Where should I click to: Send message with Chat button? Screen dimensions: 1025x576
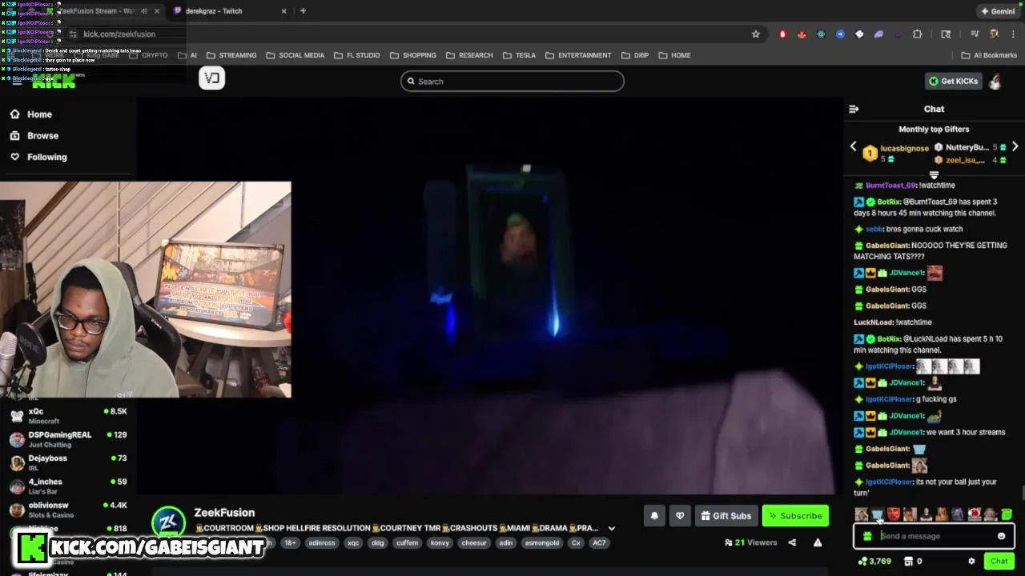coord(999,561)
